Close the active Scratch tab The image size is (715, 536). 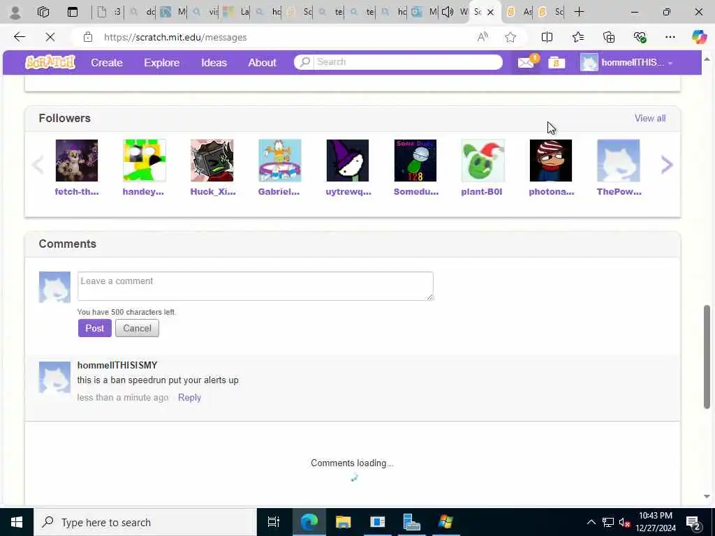tap(491, 13)
